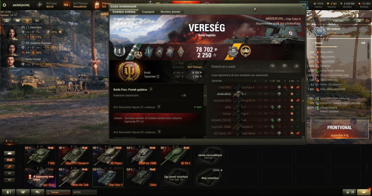Screen dimensions: 372x196
Task: Click the Hely vásárlása slot button
Action: tap(211, 177)
